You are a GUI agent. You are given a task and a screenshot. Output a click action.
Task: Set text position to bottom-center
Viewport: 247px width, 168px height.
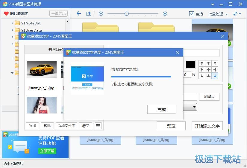coord(208,76)
